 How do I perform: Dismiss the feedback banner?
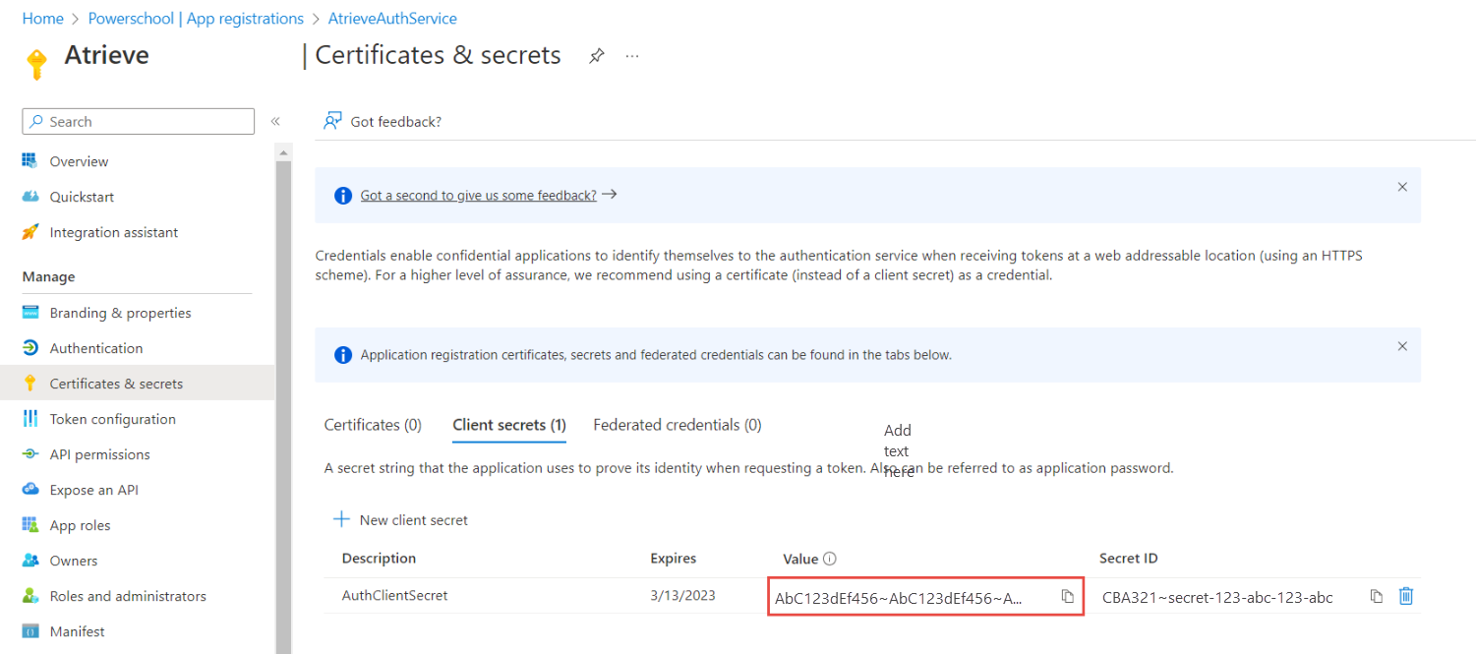click(x=1402, y=187)
